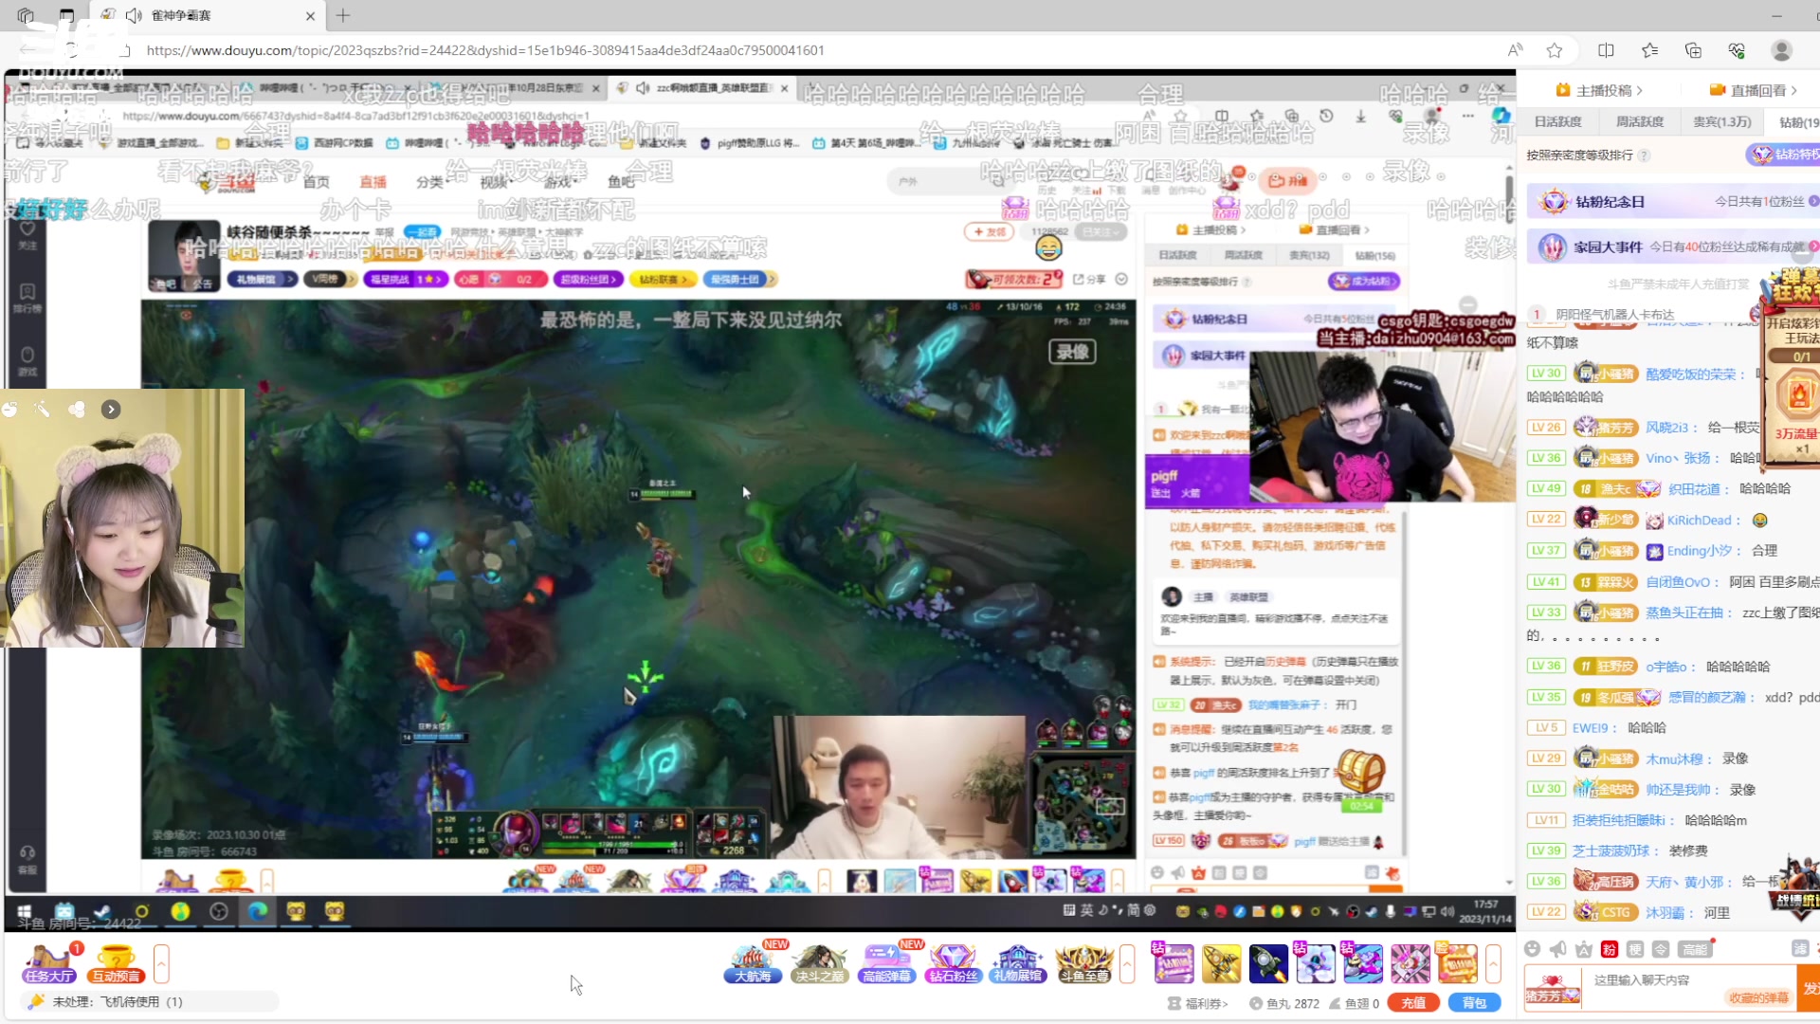Click the horn broadcast icon in chat toolbar
This screenshot has width=1820, height=1024.
[x=1557, y=949]
